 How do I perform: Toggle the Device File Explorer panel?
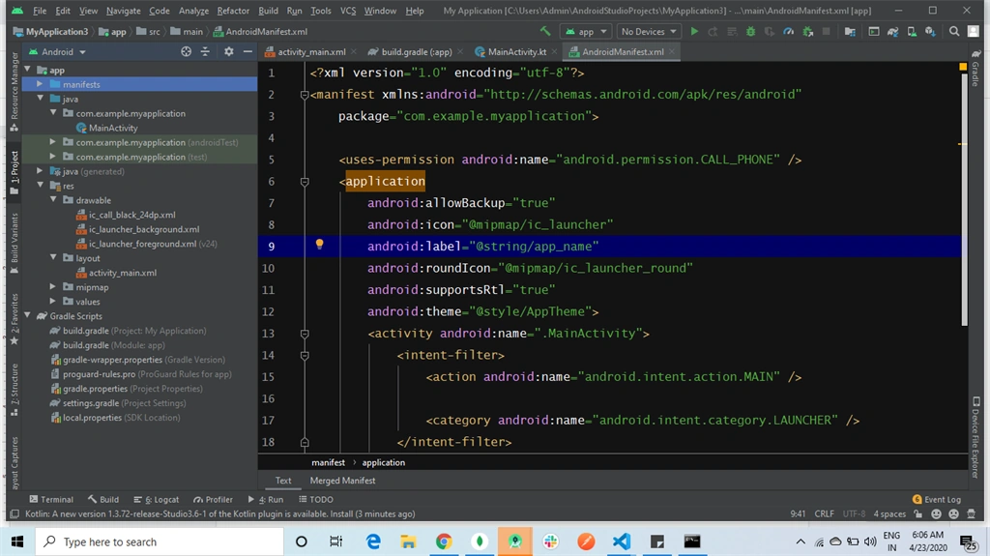pyautogui.click(x=976, y=437)
